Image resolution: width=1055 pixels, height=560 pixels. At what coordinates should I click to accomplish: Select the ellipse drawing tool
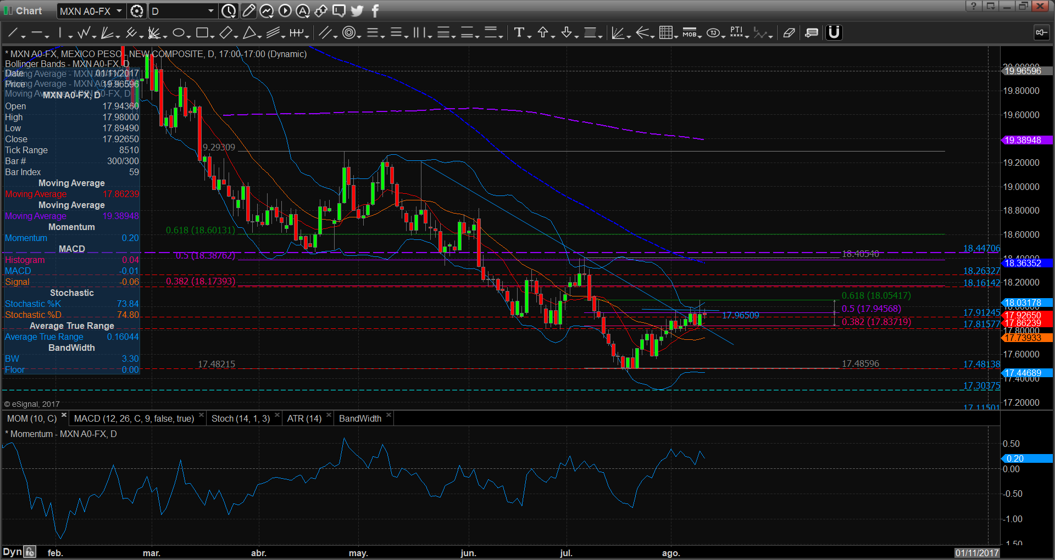click(x=178, y=33)
